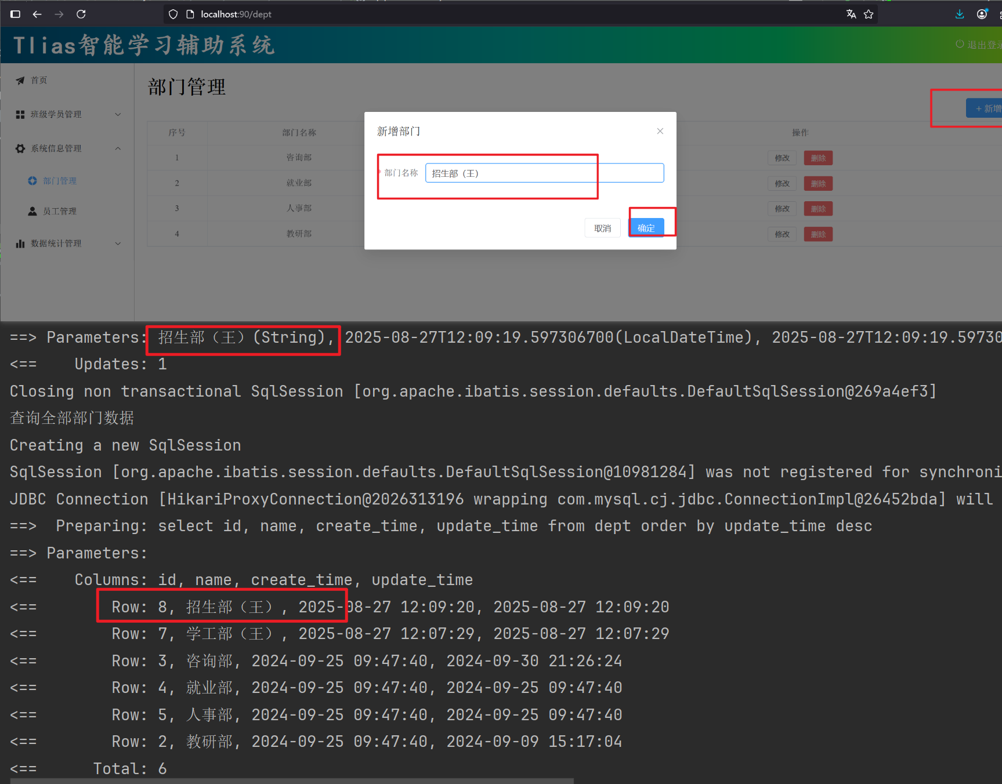The image size is (1002, 784).
Task: Close the 新增部门 dialog with the X
Action: click(x=660, y=131)
